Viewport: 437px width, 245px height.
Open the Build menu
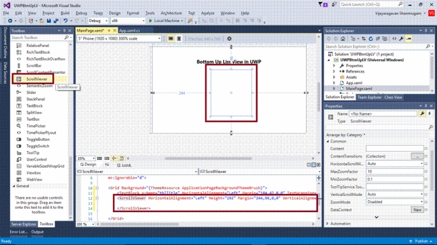point(65,13)
